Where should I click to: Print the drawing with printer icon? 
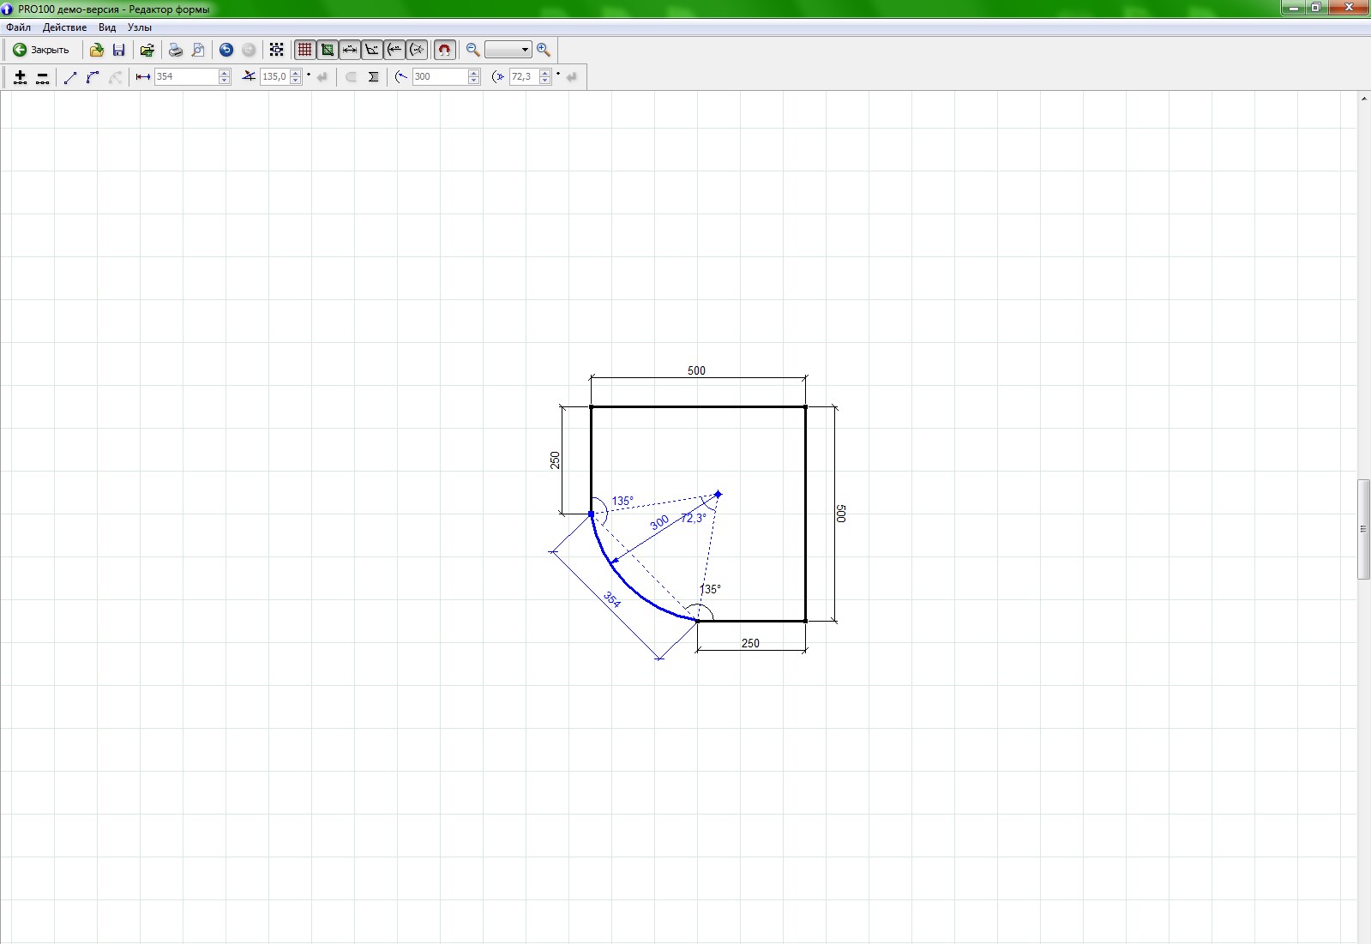(x=176, y=50)
